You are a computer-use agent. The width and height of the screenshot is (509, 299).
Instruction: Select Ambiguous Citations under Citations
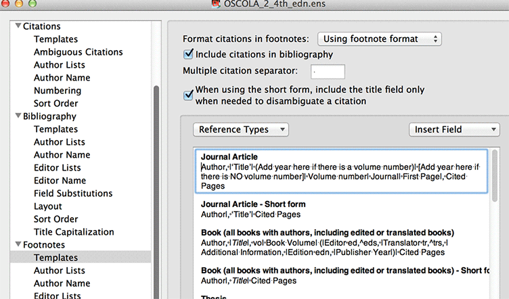tap(78, 52)
